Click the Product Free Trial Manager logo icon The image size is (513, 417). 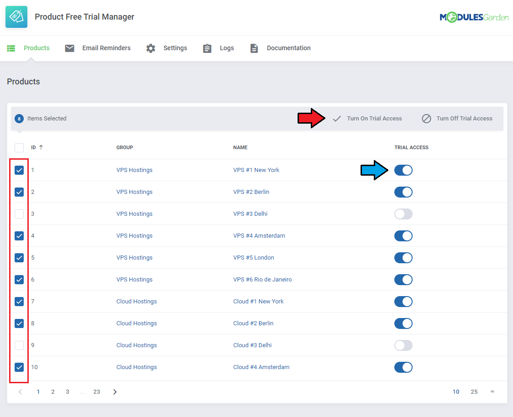16,17
